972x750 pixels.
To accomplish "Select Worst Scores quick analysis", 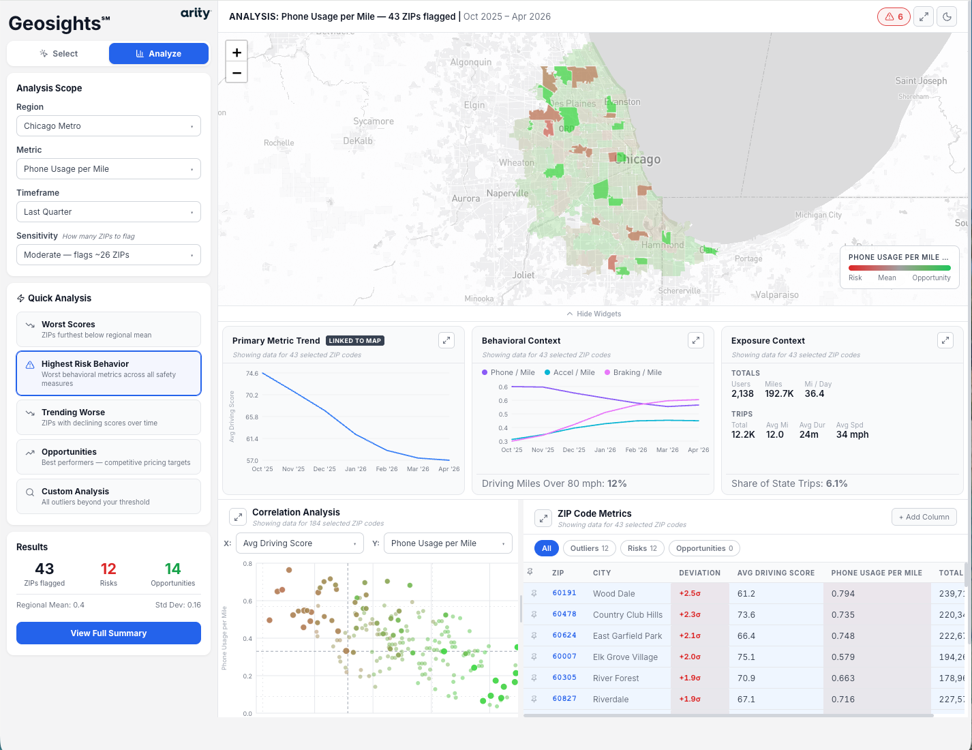I will (x=108, y=329).
